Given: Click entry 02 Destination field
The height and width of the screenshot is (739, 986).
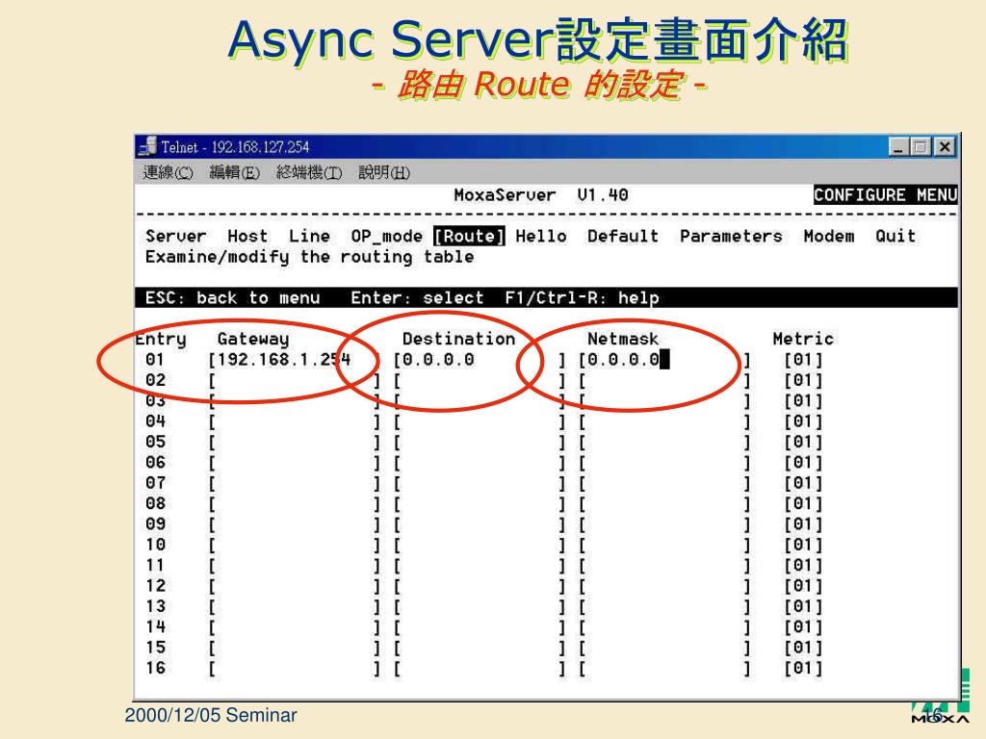Looking at the screenshot, I should tap(480, 380).
